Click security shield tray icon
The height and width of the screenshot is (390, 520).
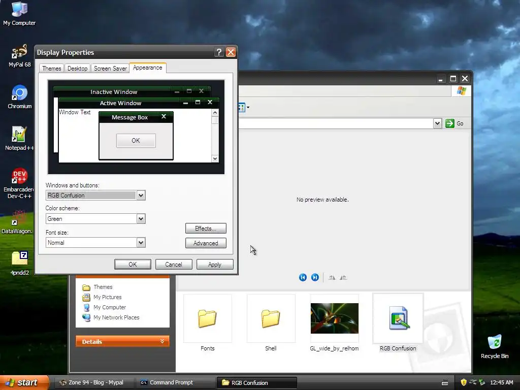[x=464, y=382]
